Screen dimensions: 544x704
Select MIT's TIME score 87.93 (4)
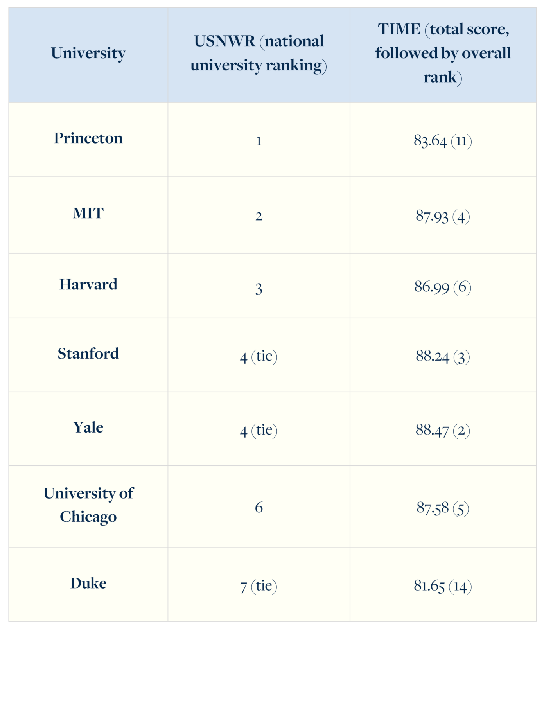pos(443,216)
